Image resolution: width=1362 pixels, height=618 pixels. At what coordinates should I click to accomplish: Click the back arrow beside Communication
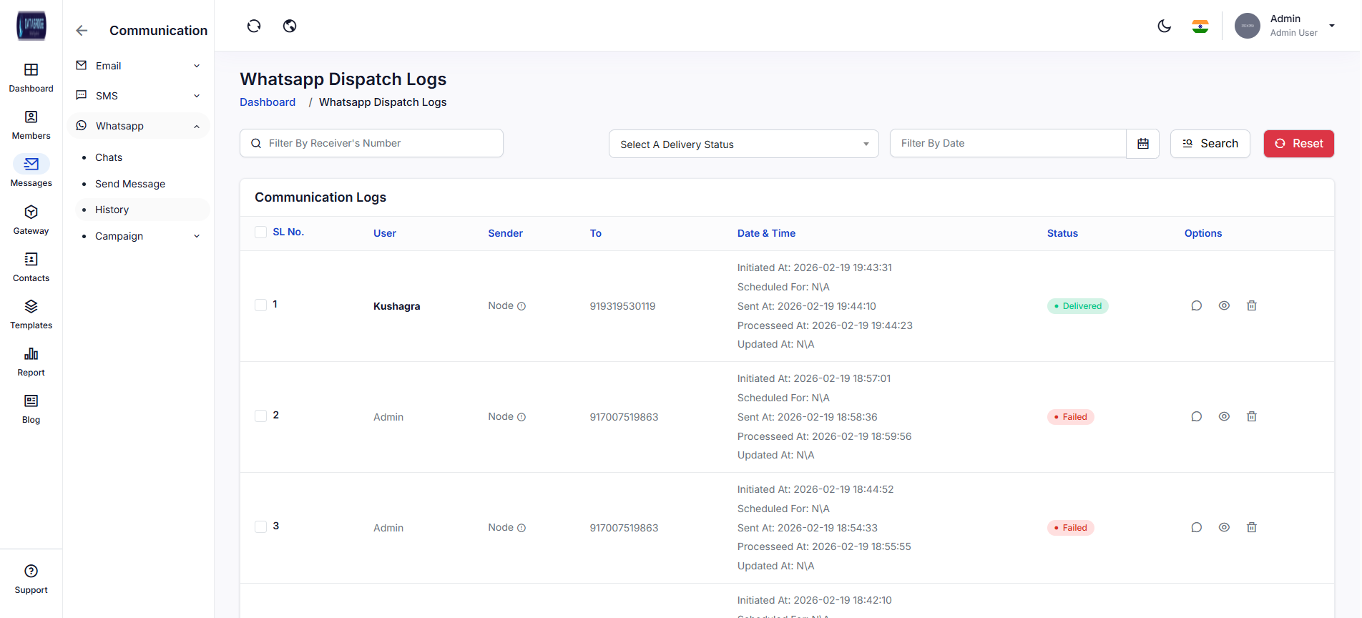pyautogui.click(x=82, y=31)
